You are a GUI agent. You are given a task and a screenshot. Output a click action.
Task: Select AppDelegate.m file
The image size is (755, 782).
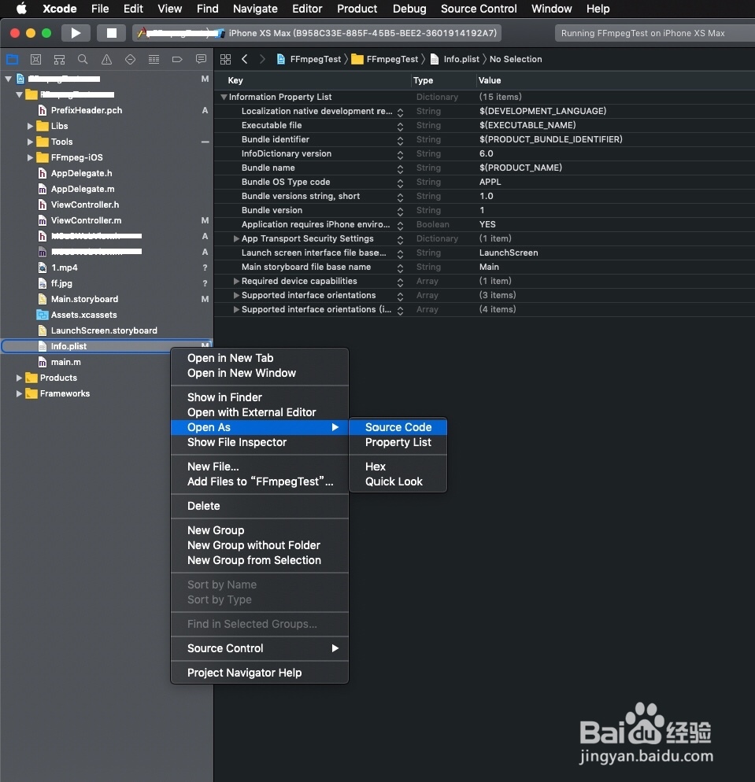point(83,189)
